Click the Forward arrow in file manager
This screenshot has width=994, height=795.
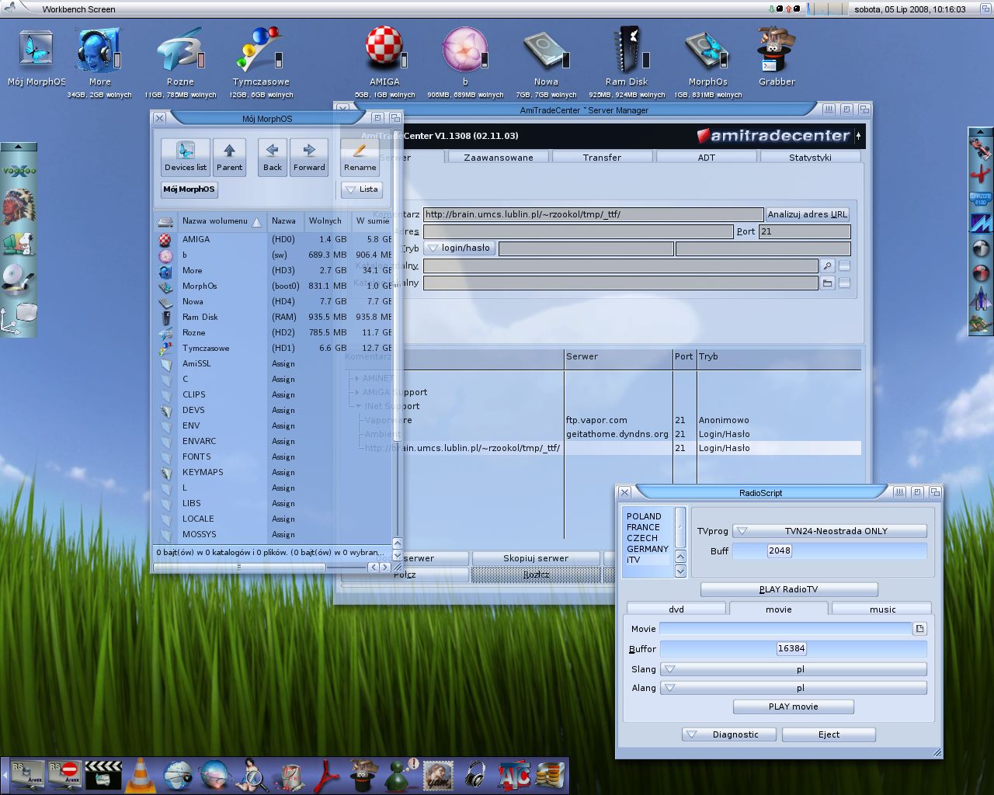309,157
